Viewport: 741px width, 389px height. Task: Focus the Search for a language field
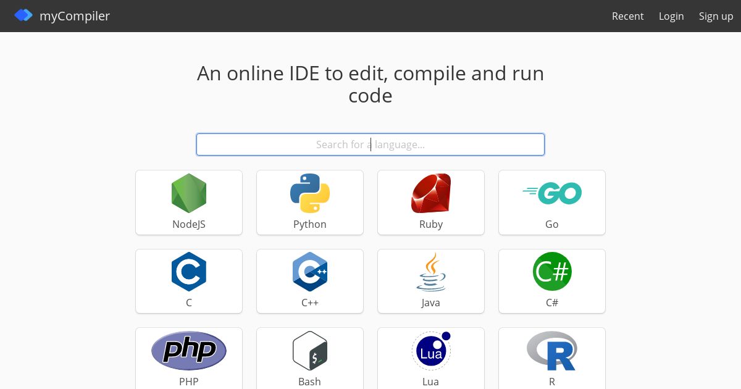click(x=371, y=144)
